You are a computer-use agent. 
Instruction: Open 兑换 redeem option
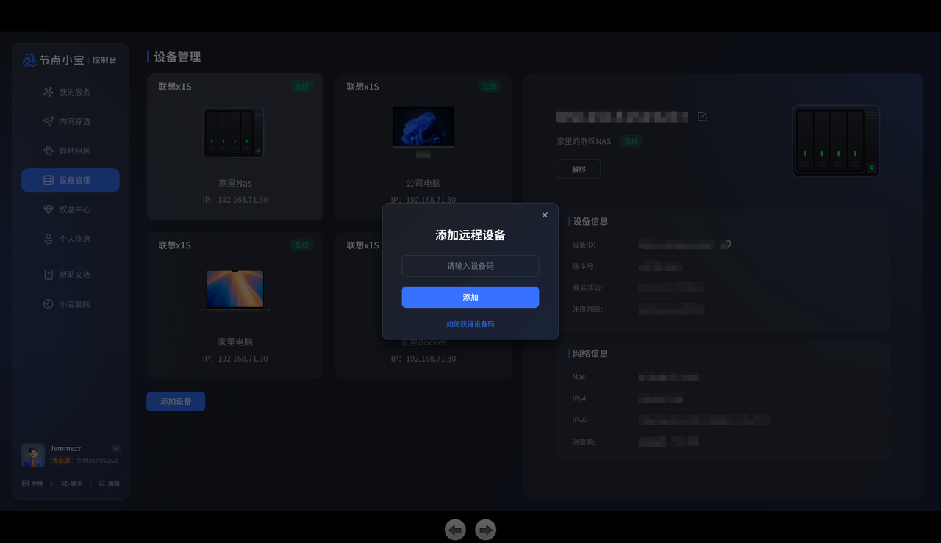point(33,483)
